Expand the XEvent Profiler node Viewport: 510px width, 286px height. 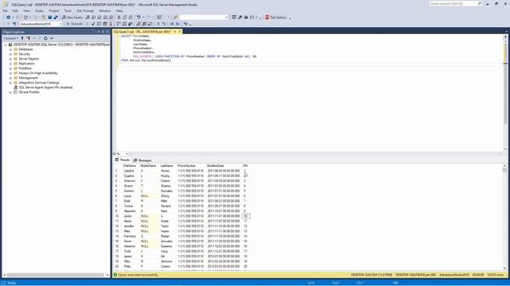[x=10, y=92]
